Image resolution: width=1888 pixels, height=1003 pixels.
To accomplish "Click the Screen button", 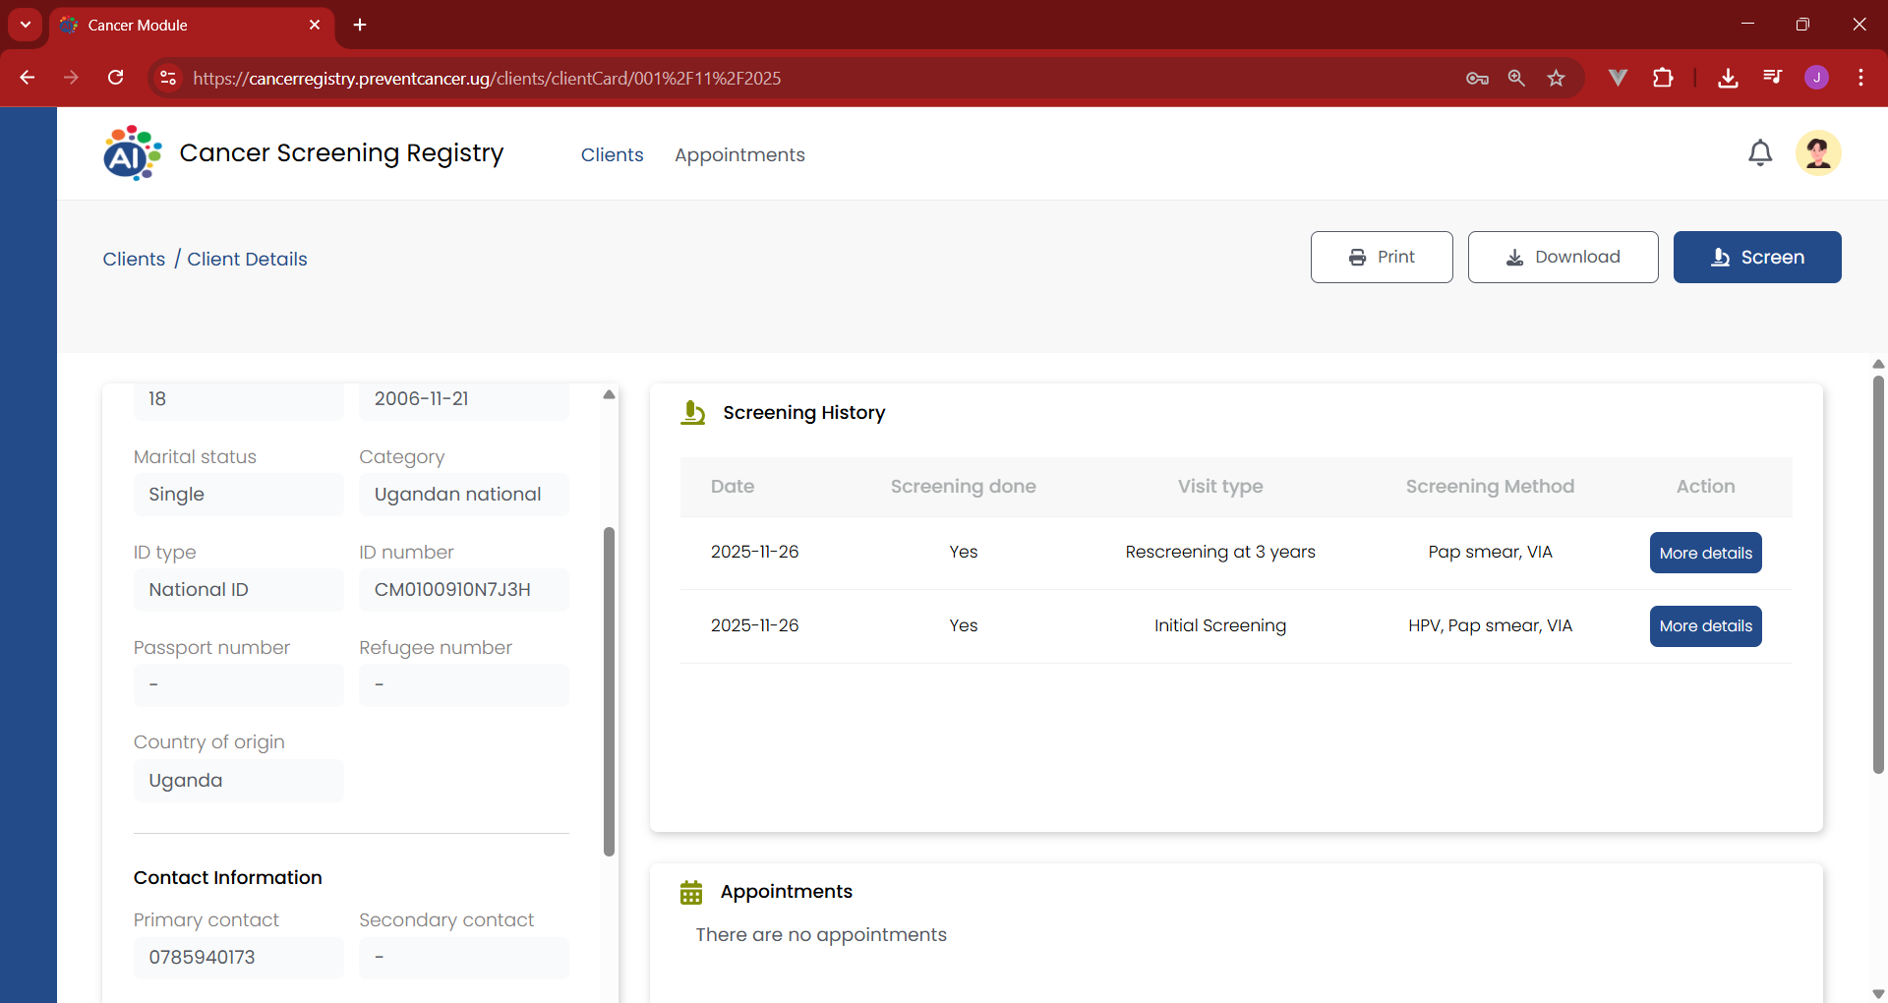I will (1756, 258).
